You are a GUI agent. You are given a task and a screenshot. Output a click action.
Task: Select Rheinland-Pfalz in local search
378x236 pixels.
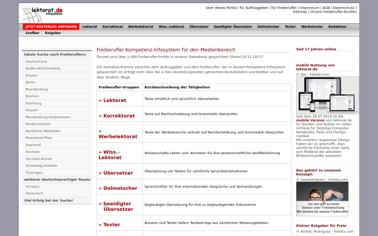pos(57,138)
